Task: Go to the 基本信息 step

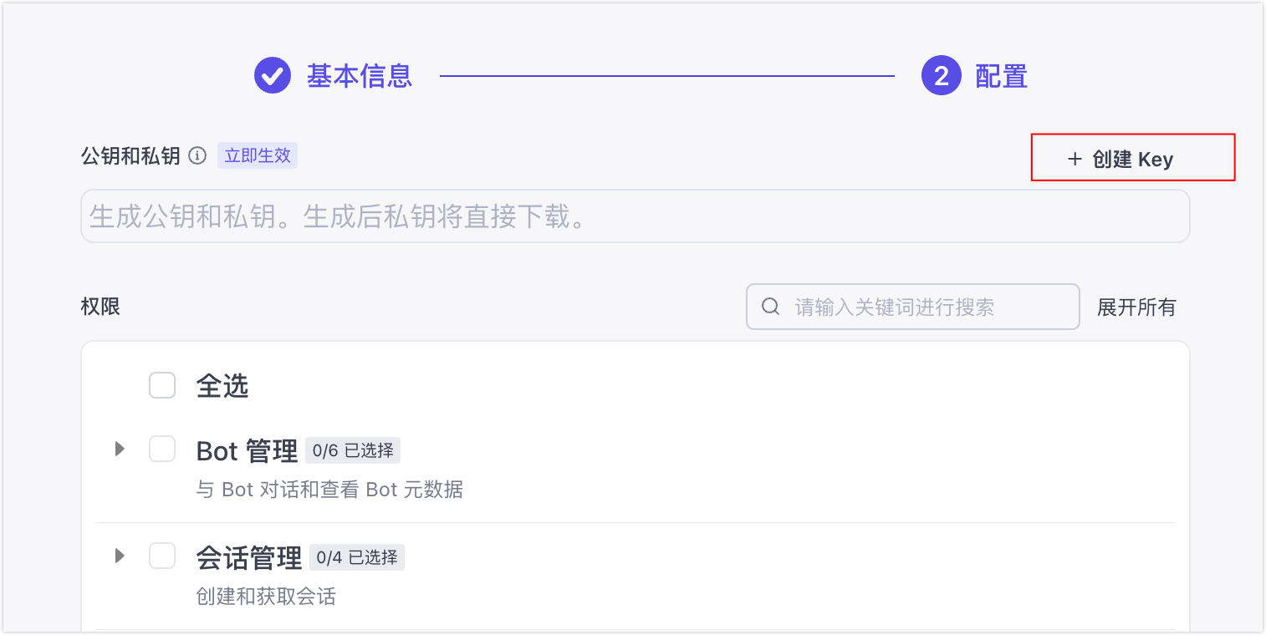Action: 360,76
